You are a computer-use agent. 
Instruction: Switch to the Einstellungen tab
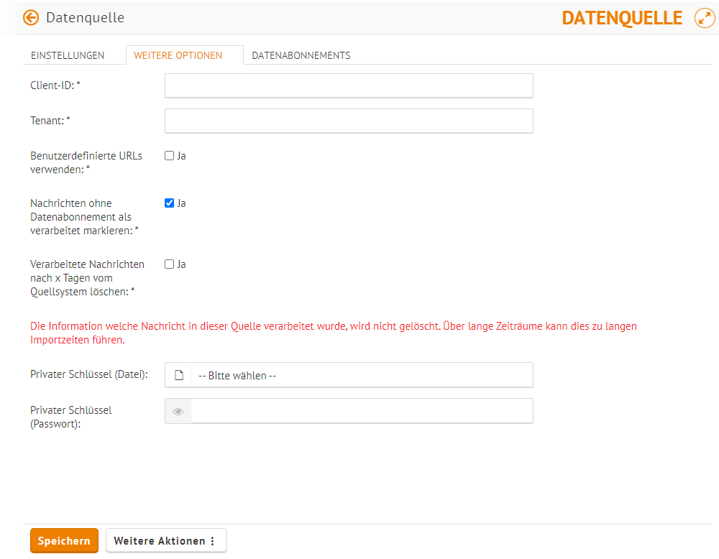[x=68, y=55]
